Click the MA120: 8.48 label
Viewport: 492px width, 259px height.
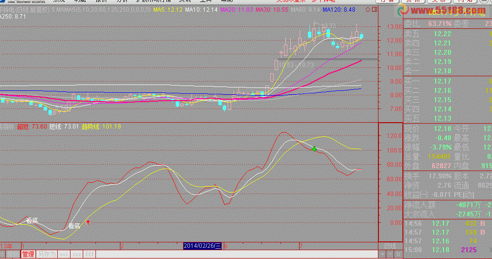(x=339, y=10)
